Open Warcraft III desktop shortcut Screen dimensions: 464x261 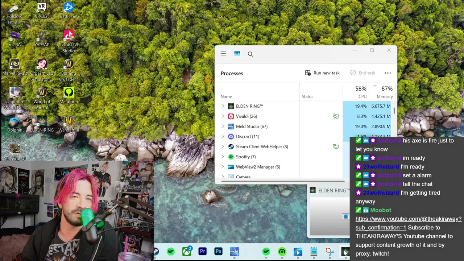(69, 124)
